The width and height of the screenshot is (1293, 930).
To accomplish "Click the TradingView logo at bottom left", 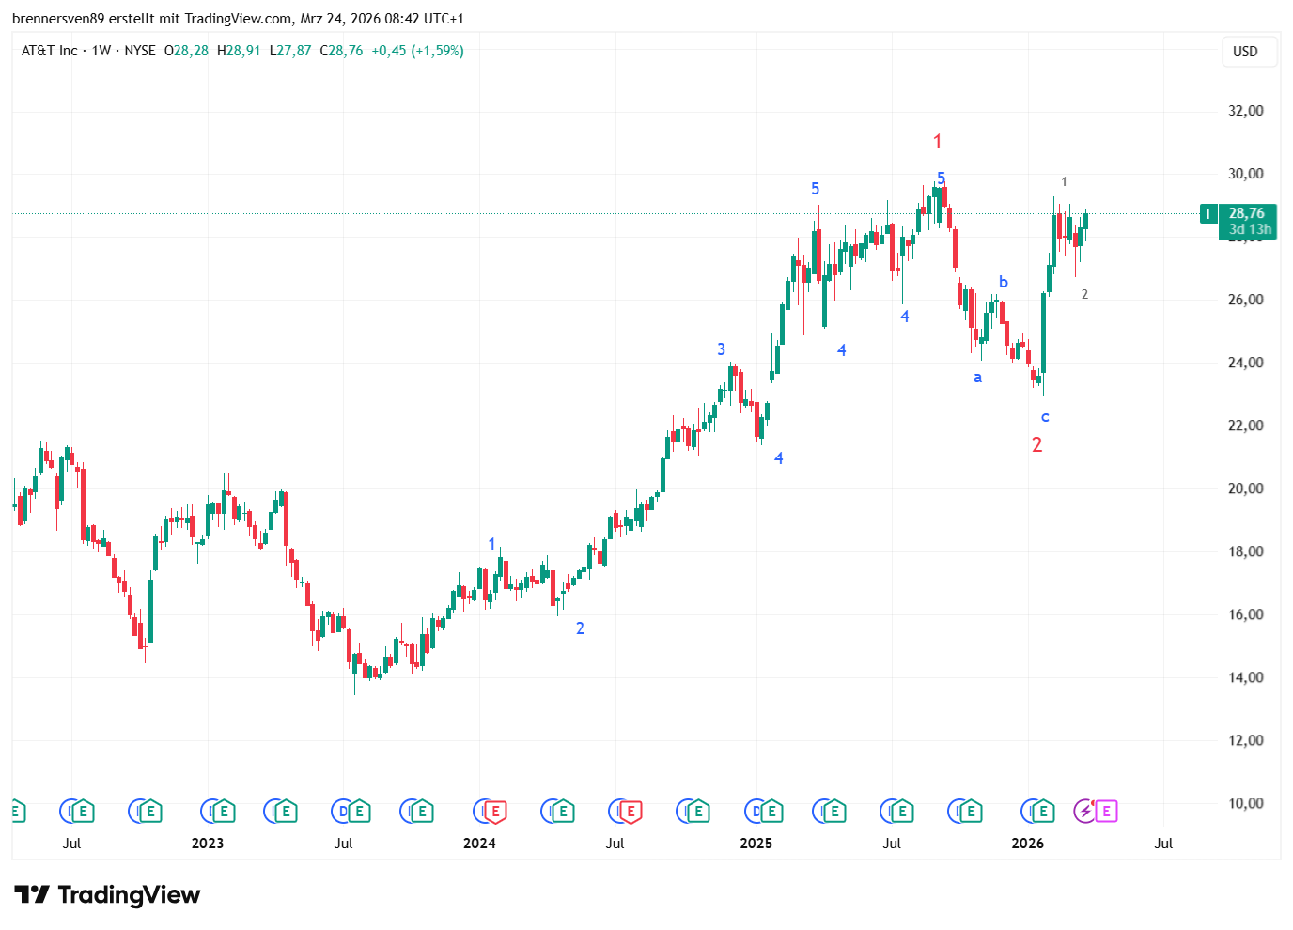I will [x=107, y=894].
